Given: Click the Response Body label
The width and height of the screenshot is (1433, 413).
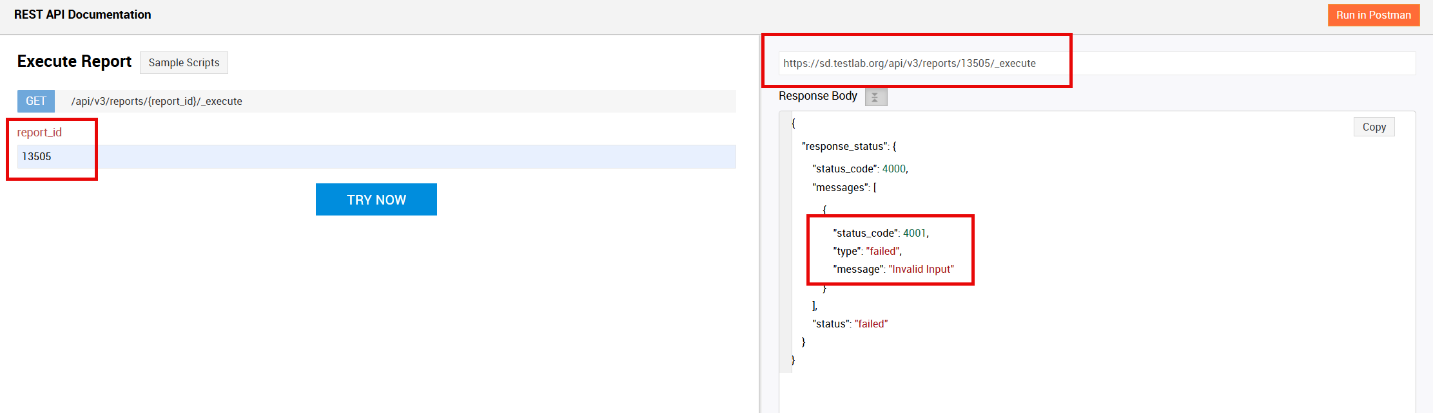Looking at the screenshot, I should [817, 96].
